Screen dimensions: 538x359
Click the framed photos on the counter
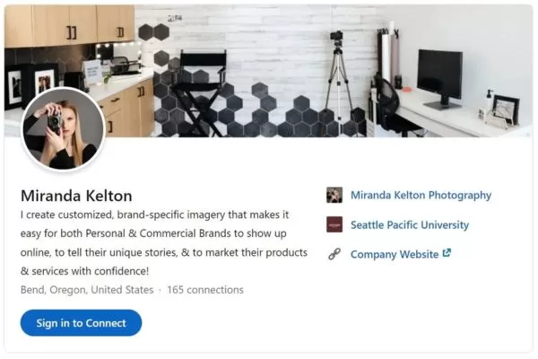tap(30, 85)
